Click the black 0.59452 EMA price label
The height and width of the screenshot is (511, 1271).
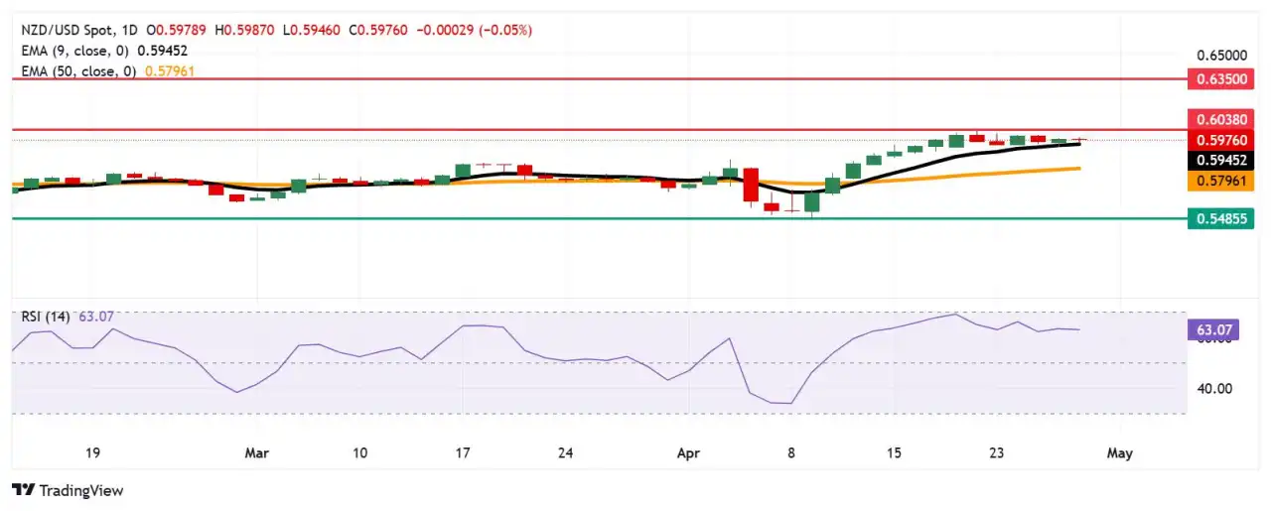[1220, 160]
